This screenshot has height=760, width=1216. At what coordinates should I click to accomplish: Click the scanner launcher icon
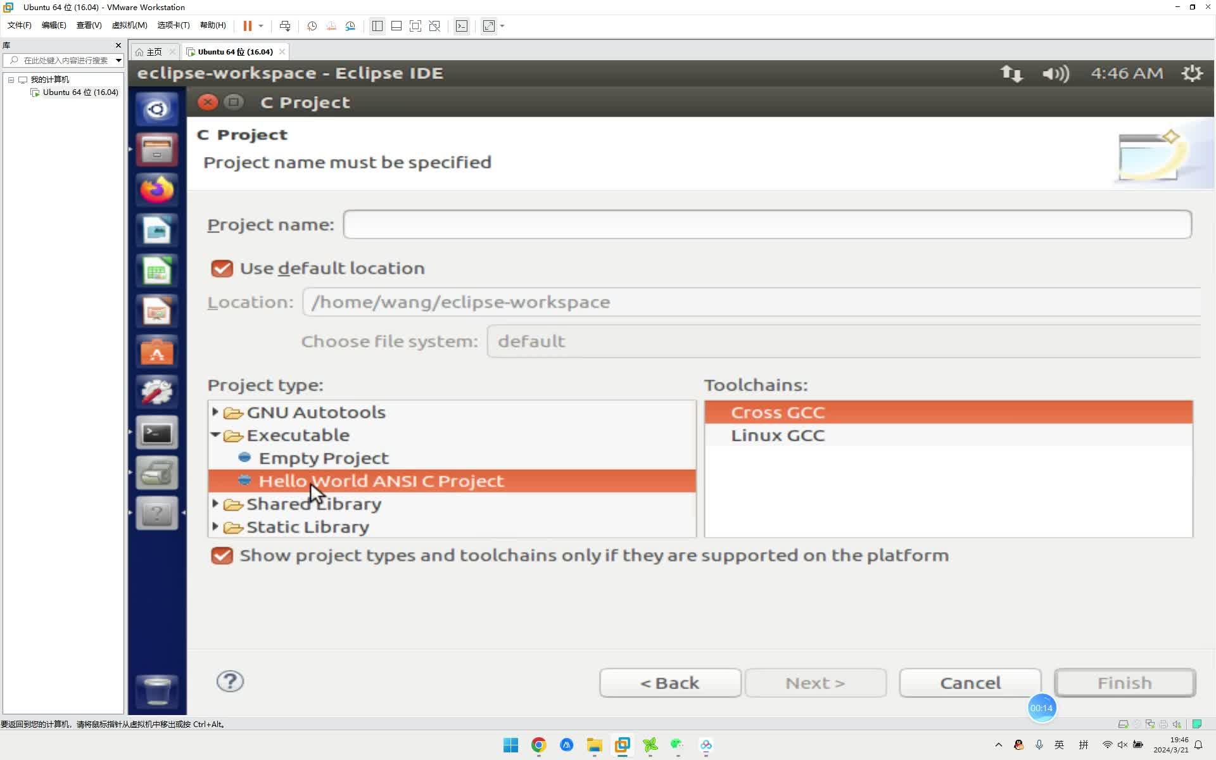156,473
